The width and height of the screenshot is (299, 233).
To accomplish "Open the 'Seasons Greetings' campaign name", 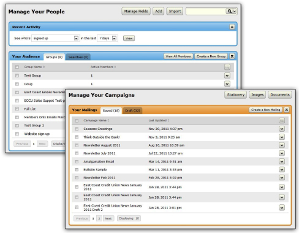I will [x=98, y=129].
